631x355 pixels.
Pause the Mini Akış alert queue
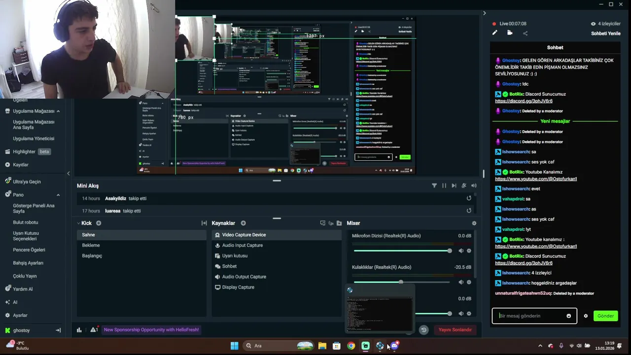(x=444, y=186)
